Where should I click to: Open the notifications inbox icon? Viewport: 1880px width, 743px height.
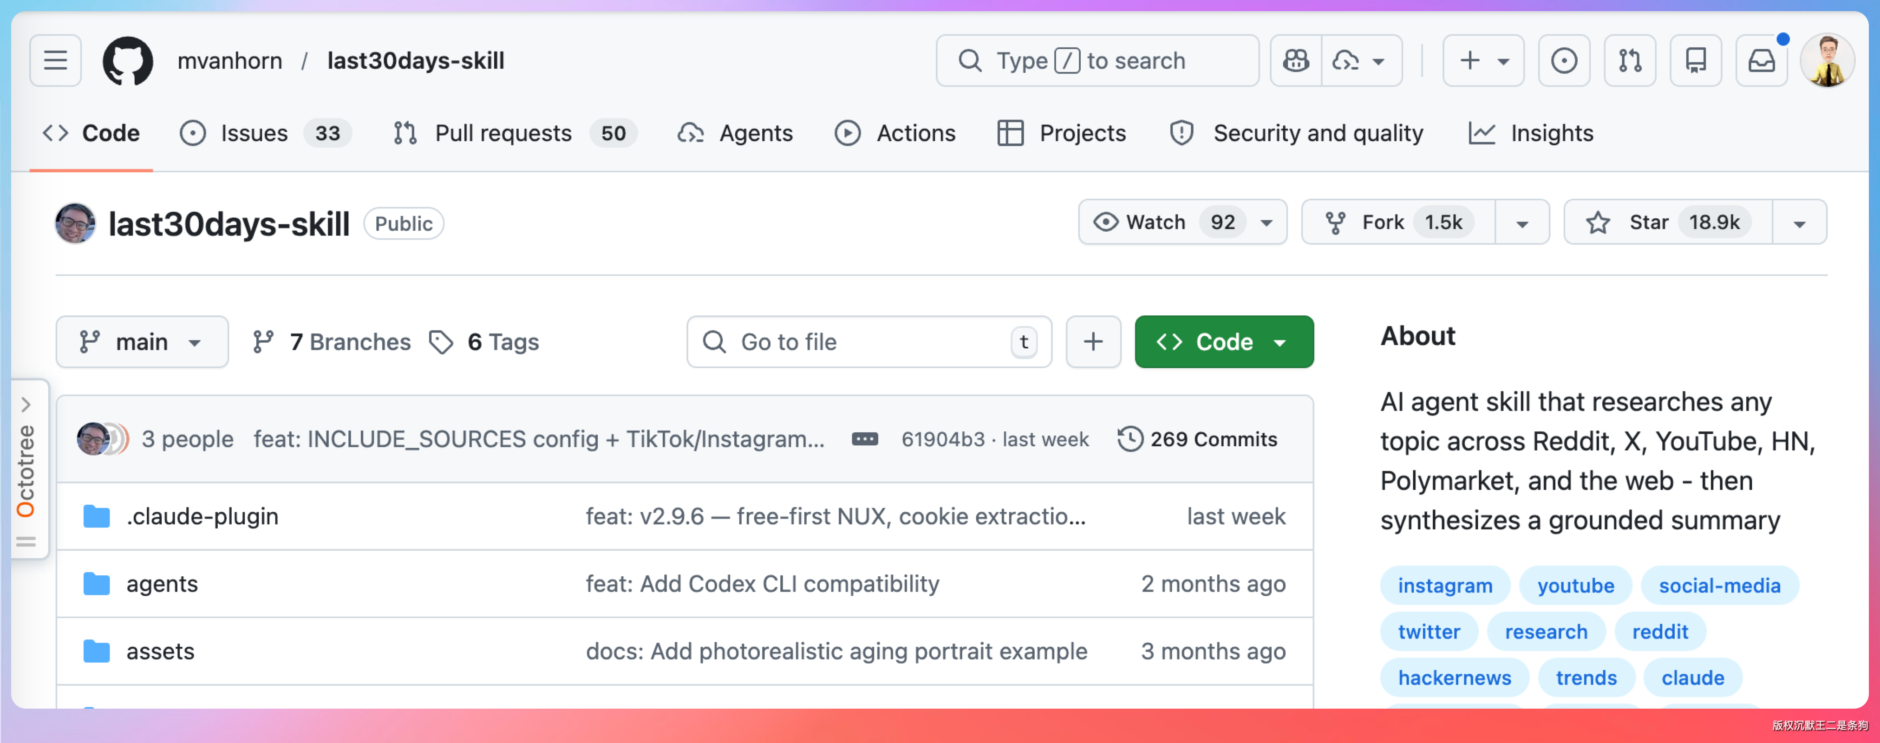[x=1761, y=60]
